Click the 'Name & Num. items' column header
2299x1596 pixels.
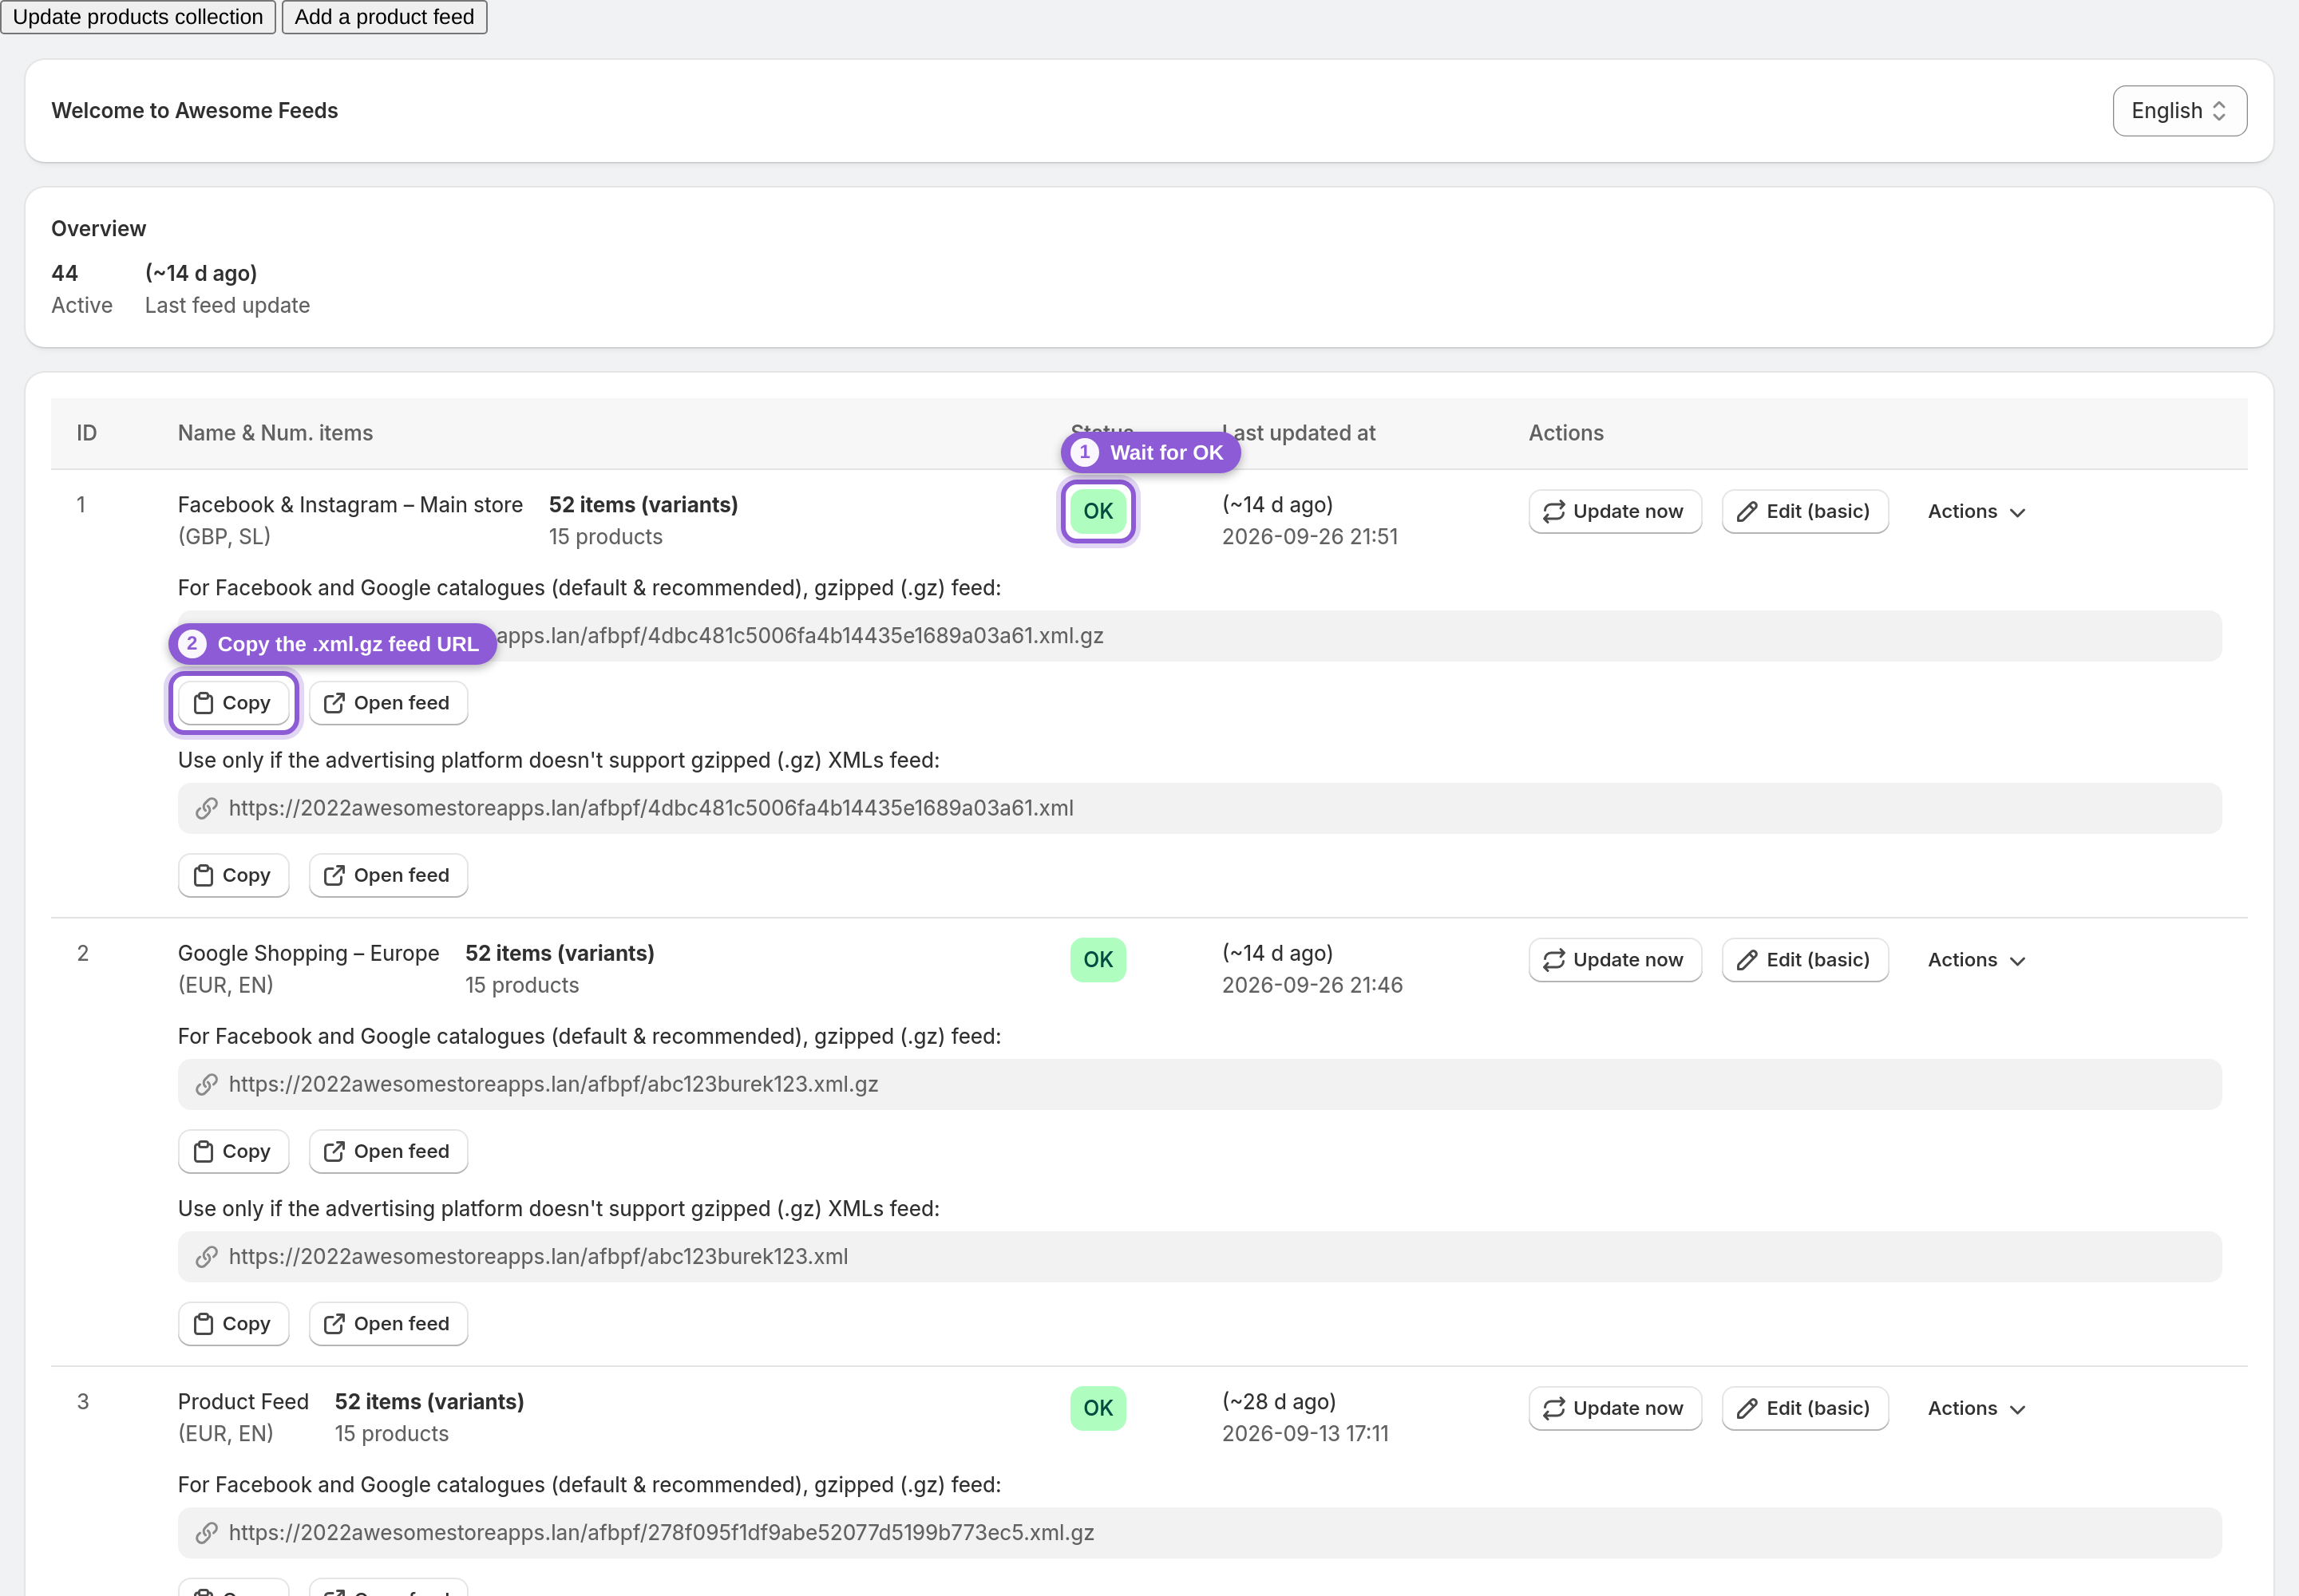coord(275,433)
